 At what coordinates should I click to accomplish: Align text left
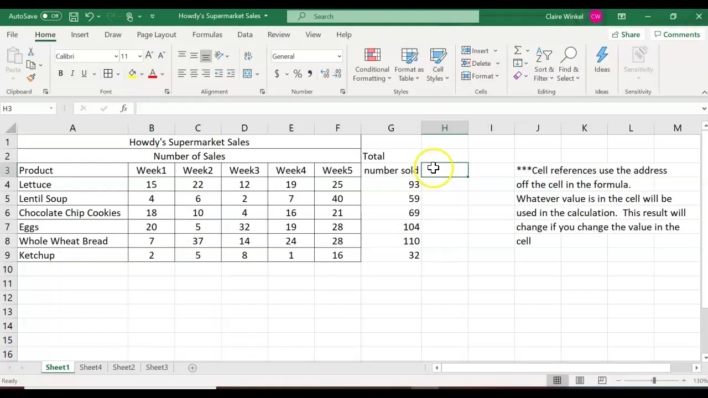tap(182, 74)
